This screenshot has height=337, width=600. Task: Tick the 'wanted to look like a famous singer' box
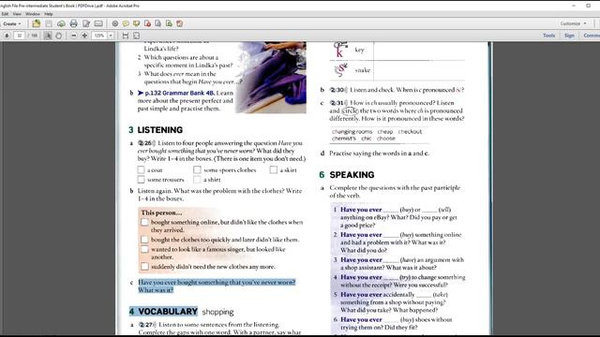(144, 249)
